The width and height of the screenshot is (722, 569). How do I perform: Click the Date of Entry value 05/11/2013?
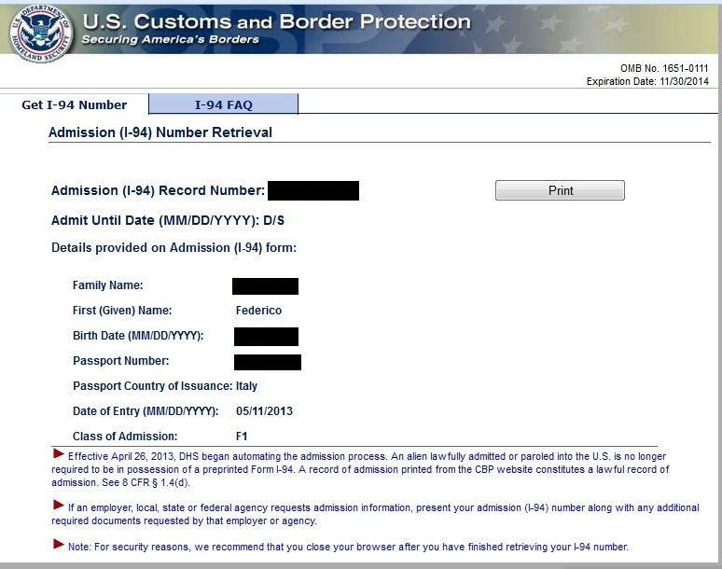tap(264, 411)
